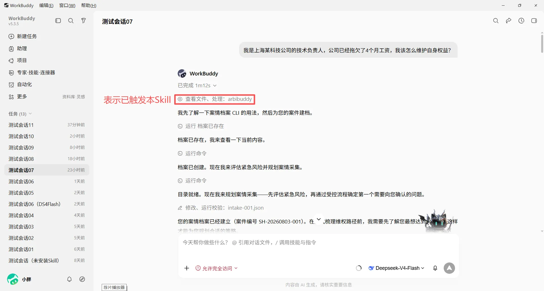Click into the message input field
The image size is (544, 291).
[318, 242]
